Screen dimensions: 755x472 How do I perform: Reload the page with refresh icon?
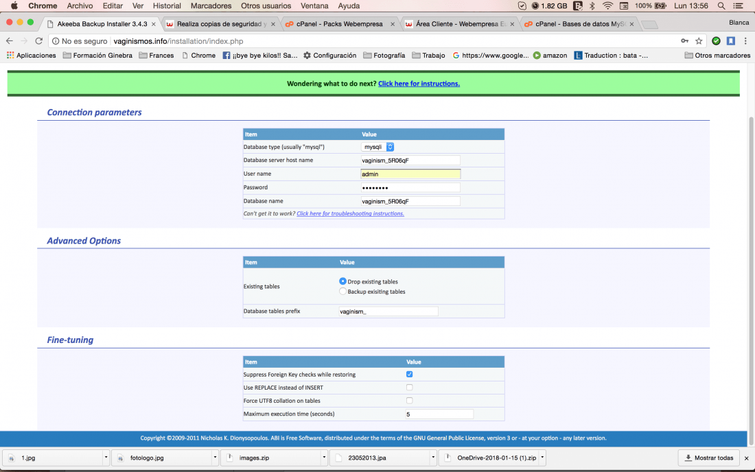pos(39,41)
